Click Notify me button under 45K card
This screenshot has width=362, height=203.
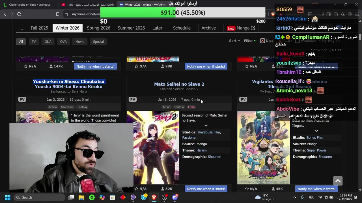(316, 189)
